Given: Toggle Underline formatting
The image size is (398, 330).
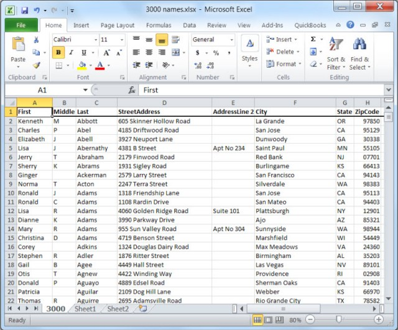Looking at the screenshot, I should [x=84, y=52].
